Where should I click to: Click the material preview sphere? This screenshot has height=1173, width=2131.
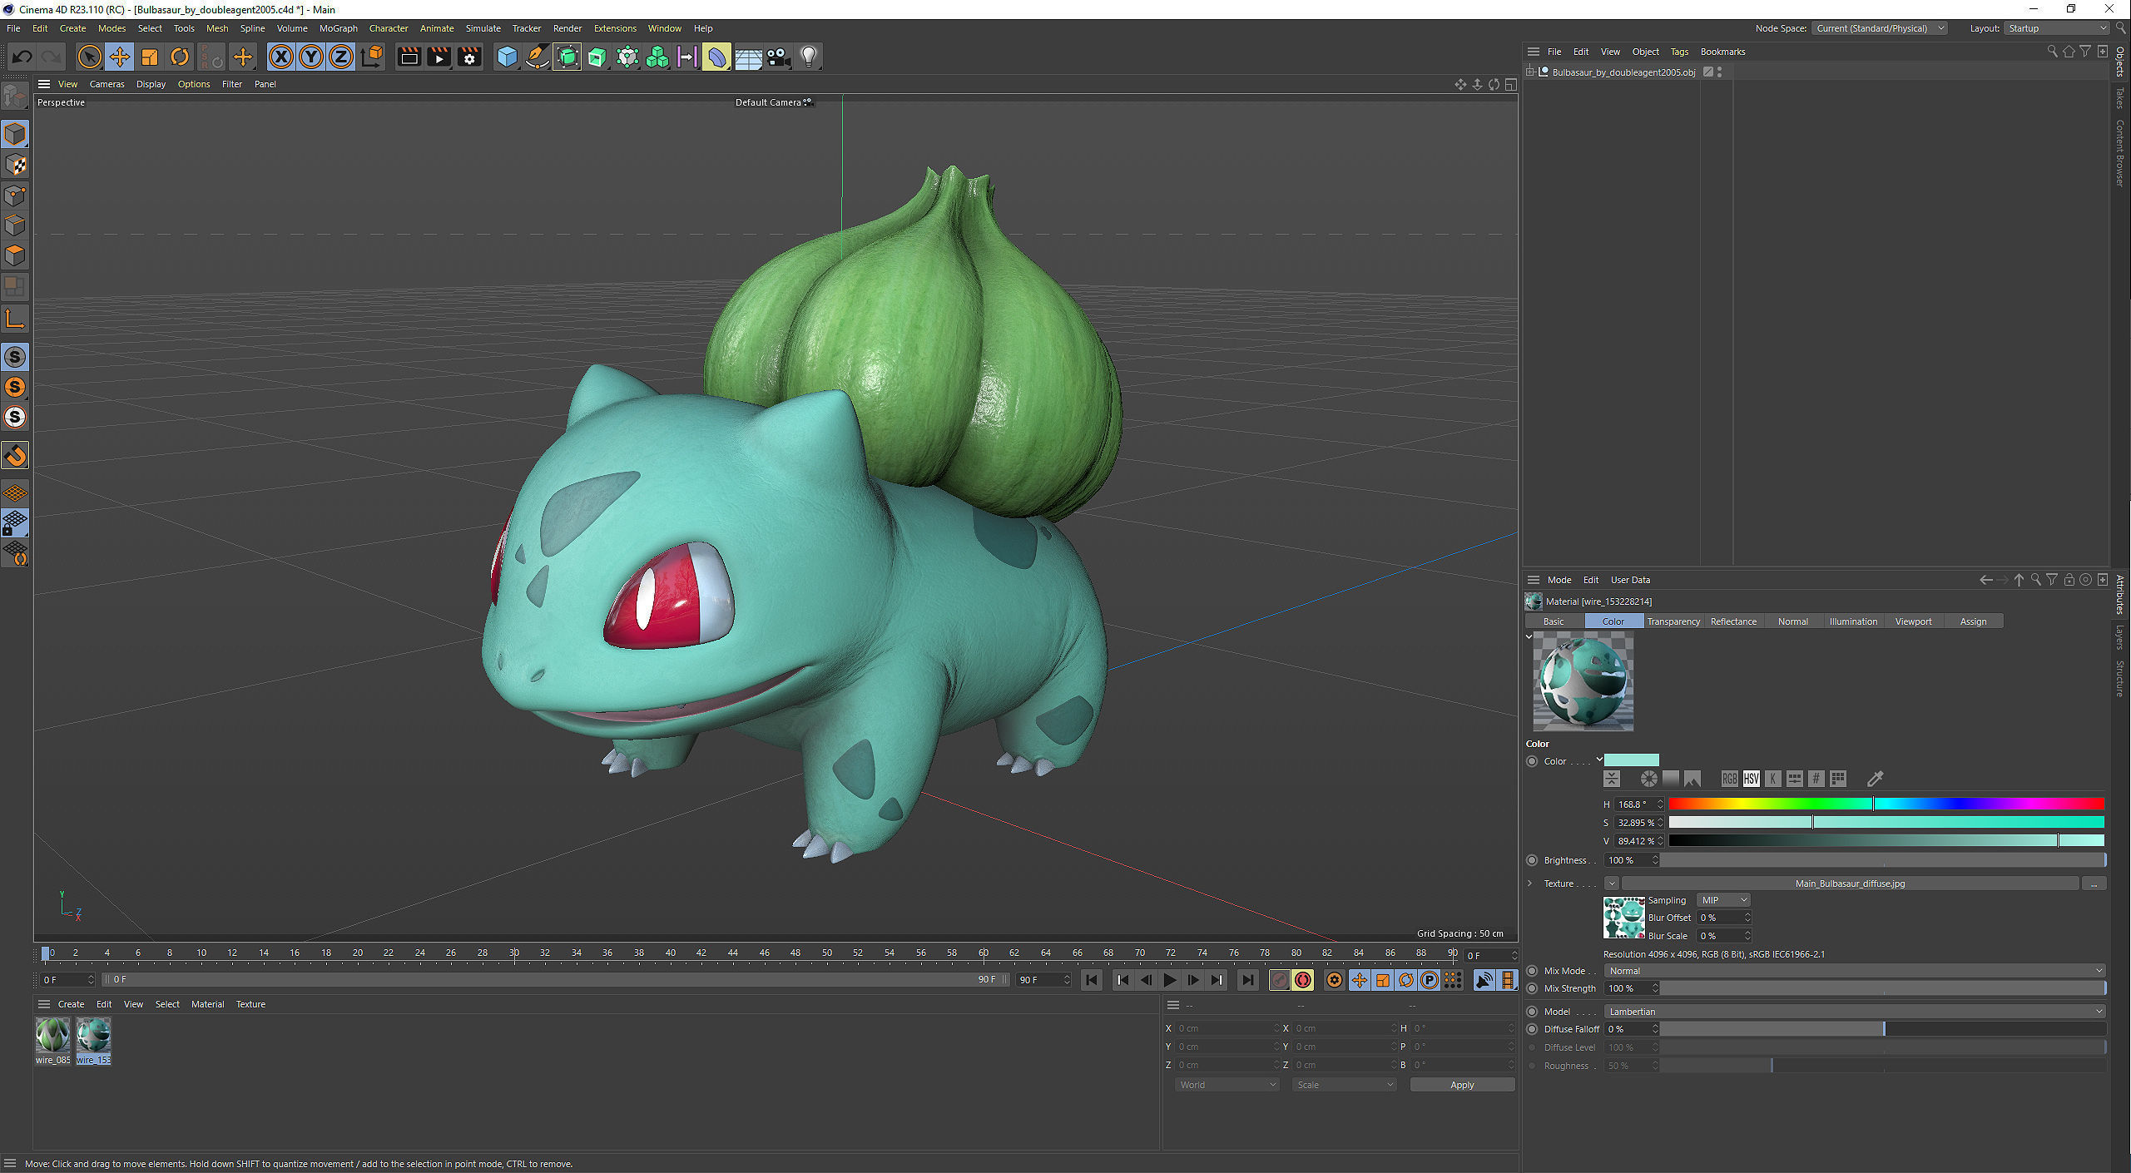pos(1583,681)
